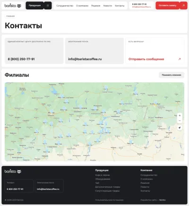189x206 pixels.
Task: Click the Продукция heading in footer
Action: pos(102,170)
